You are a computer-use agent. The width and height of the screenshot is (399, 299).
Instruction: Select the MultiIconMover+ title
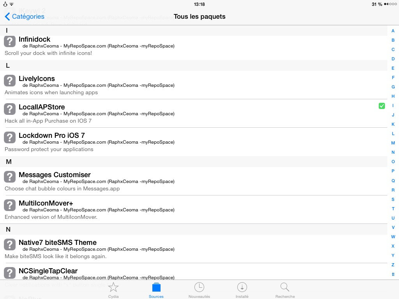(x=46, y=203)
